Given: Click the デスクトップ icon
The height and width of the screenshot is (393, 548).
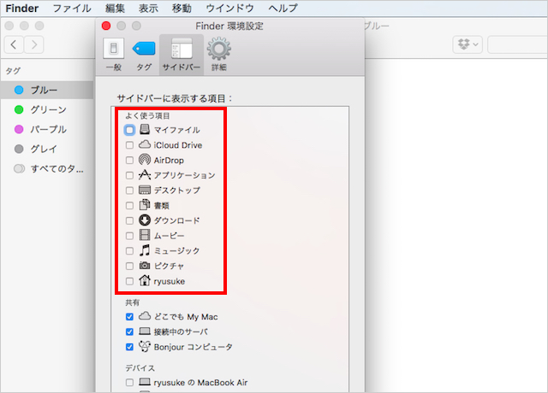Looking at the screenshot, I should pos(145,190).
